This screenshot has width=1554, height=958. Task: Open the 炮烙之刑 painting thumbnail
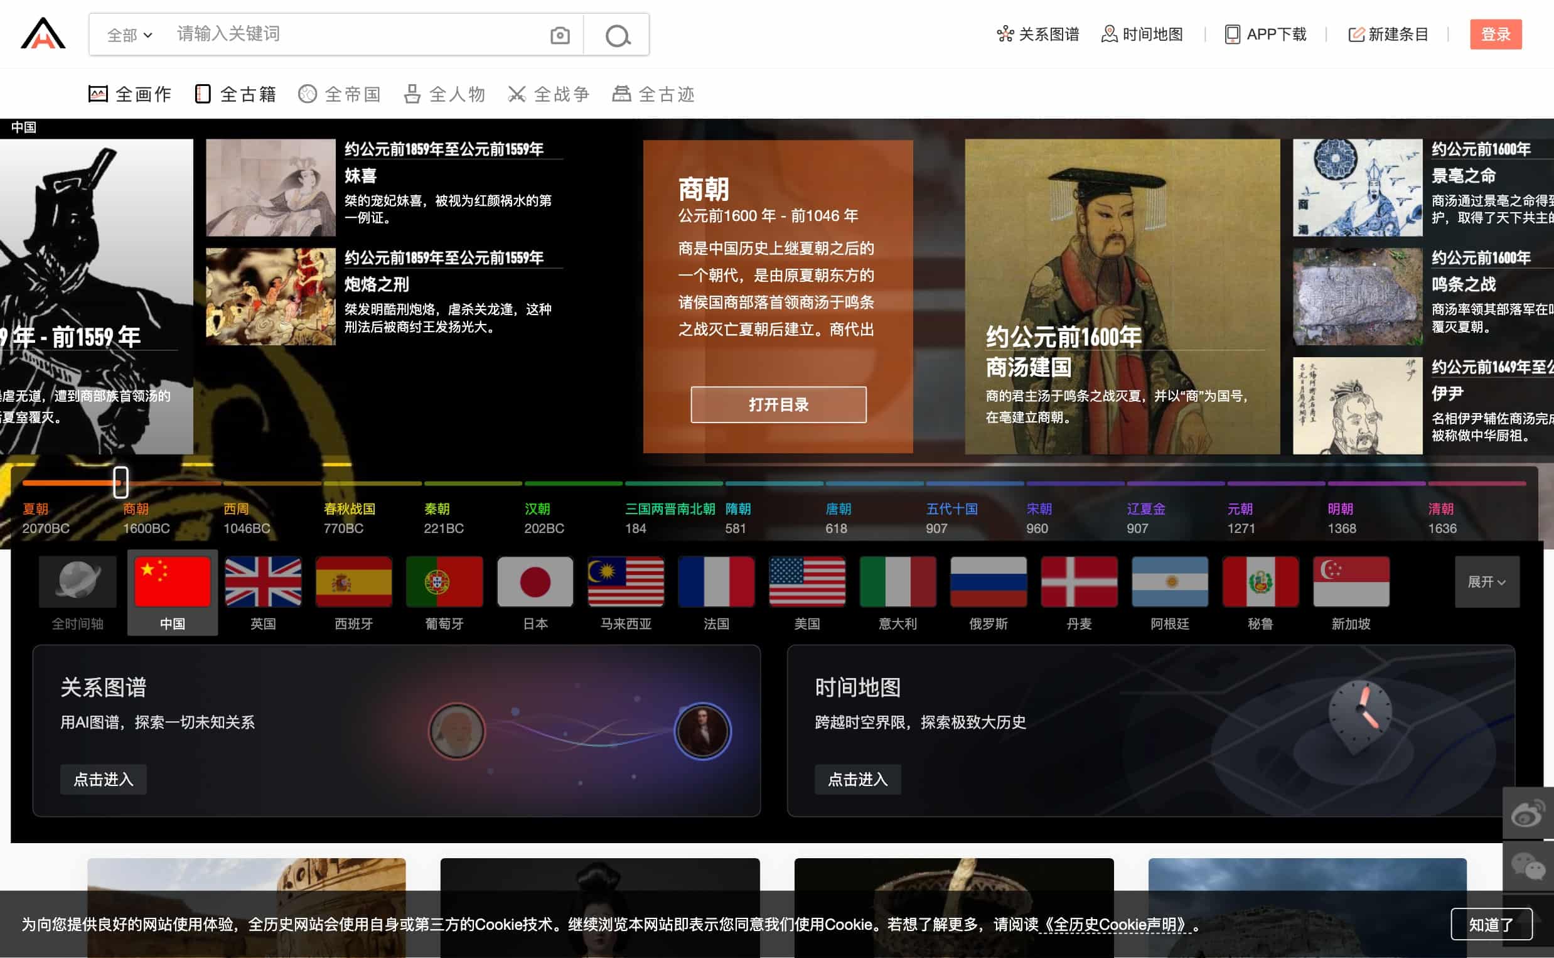coord(271,296)
